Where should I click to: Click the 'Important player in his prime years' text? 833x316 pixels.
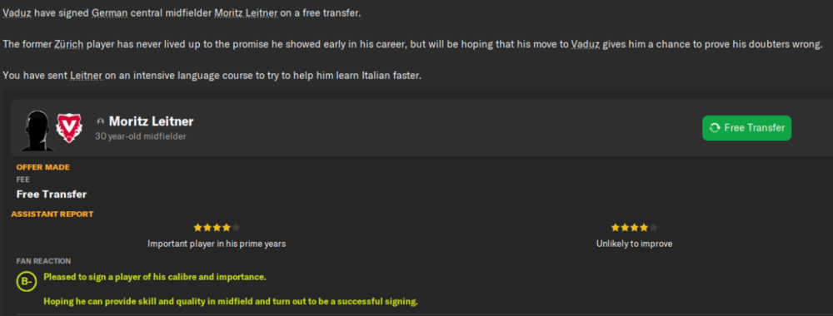(217, 244)
